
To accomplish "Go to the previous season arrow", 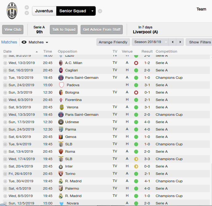I will pos(173,42).
